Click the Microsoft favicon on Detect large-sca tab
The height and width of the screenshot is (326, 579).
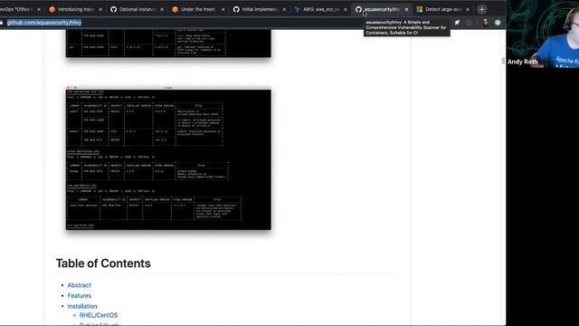tap(420, 9)
